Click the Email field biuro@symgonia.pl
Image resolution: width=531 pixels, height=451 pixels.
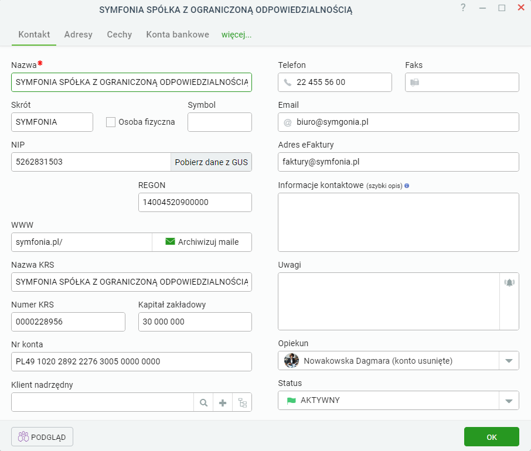(x=399, y=122)
